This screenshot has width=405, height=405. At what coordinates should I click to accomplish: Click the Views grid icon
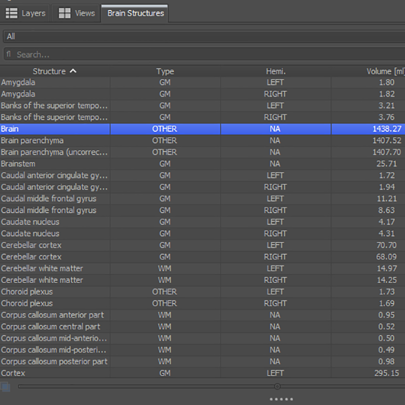[64, 13]
